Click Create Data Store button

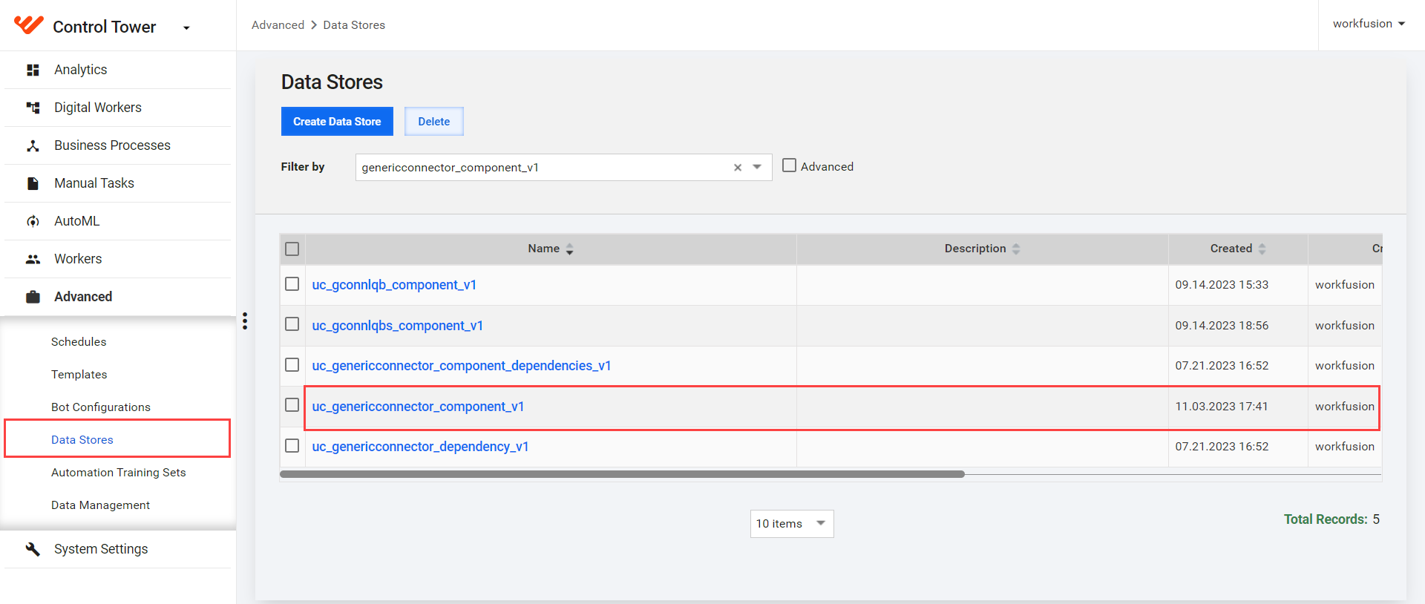(x=337, y=122)
